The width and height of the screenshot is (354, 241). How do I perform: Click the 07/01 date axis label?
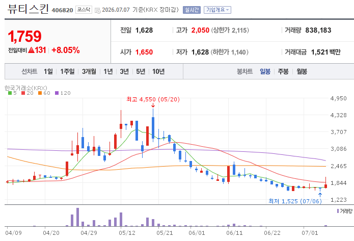coord(310,233)
